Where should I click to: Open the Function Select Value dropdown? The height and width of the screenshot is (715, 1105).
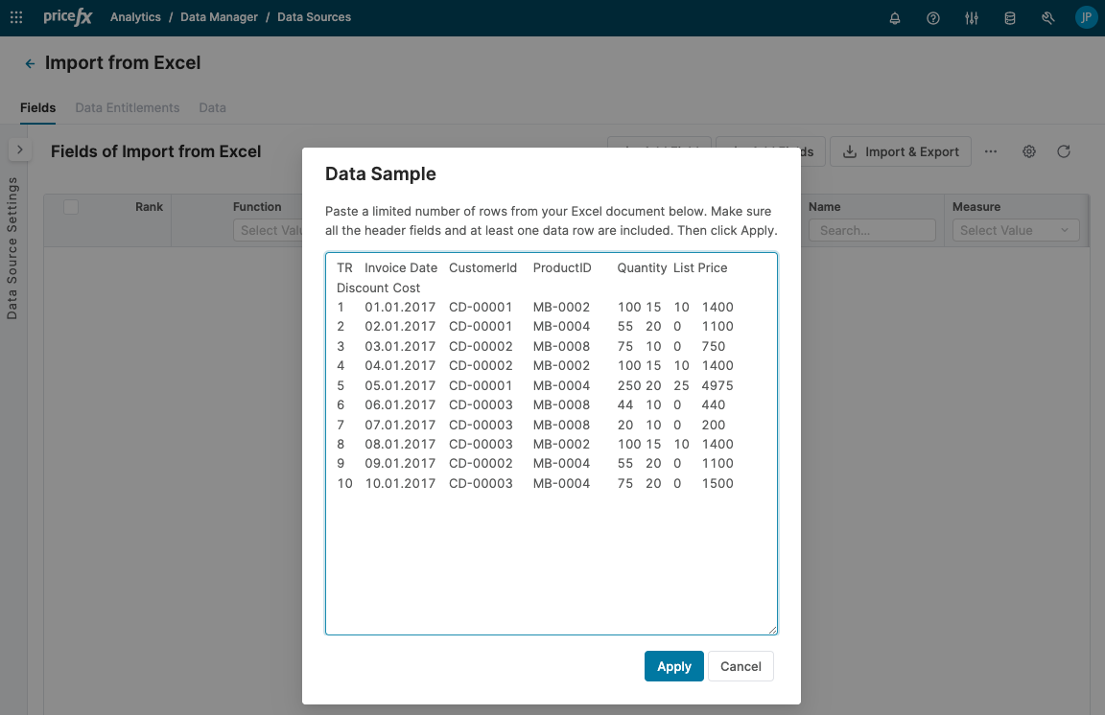coord(269,230)
